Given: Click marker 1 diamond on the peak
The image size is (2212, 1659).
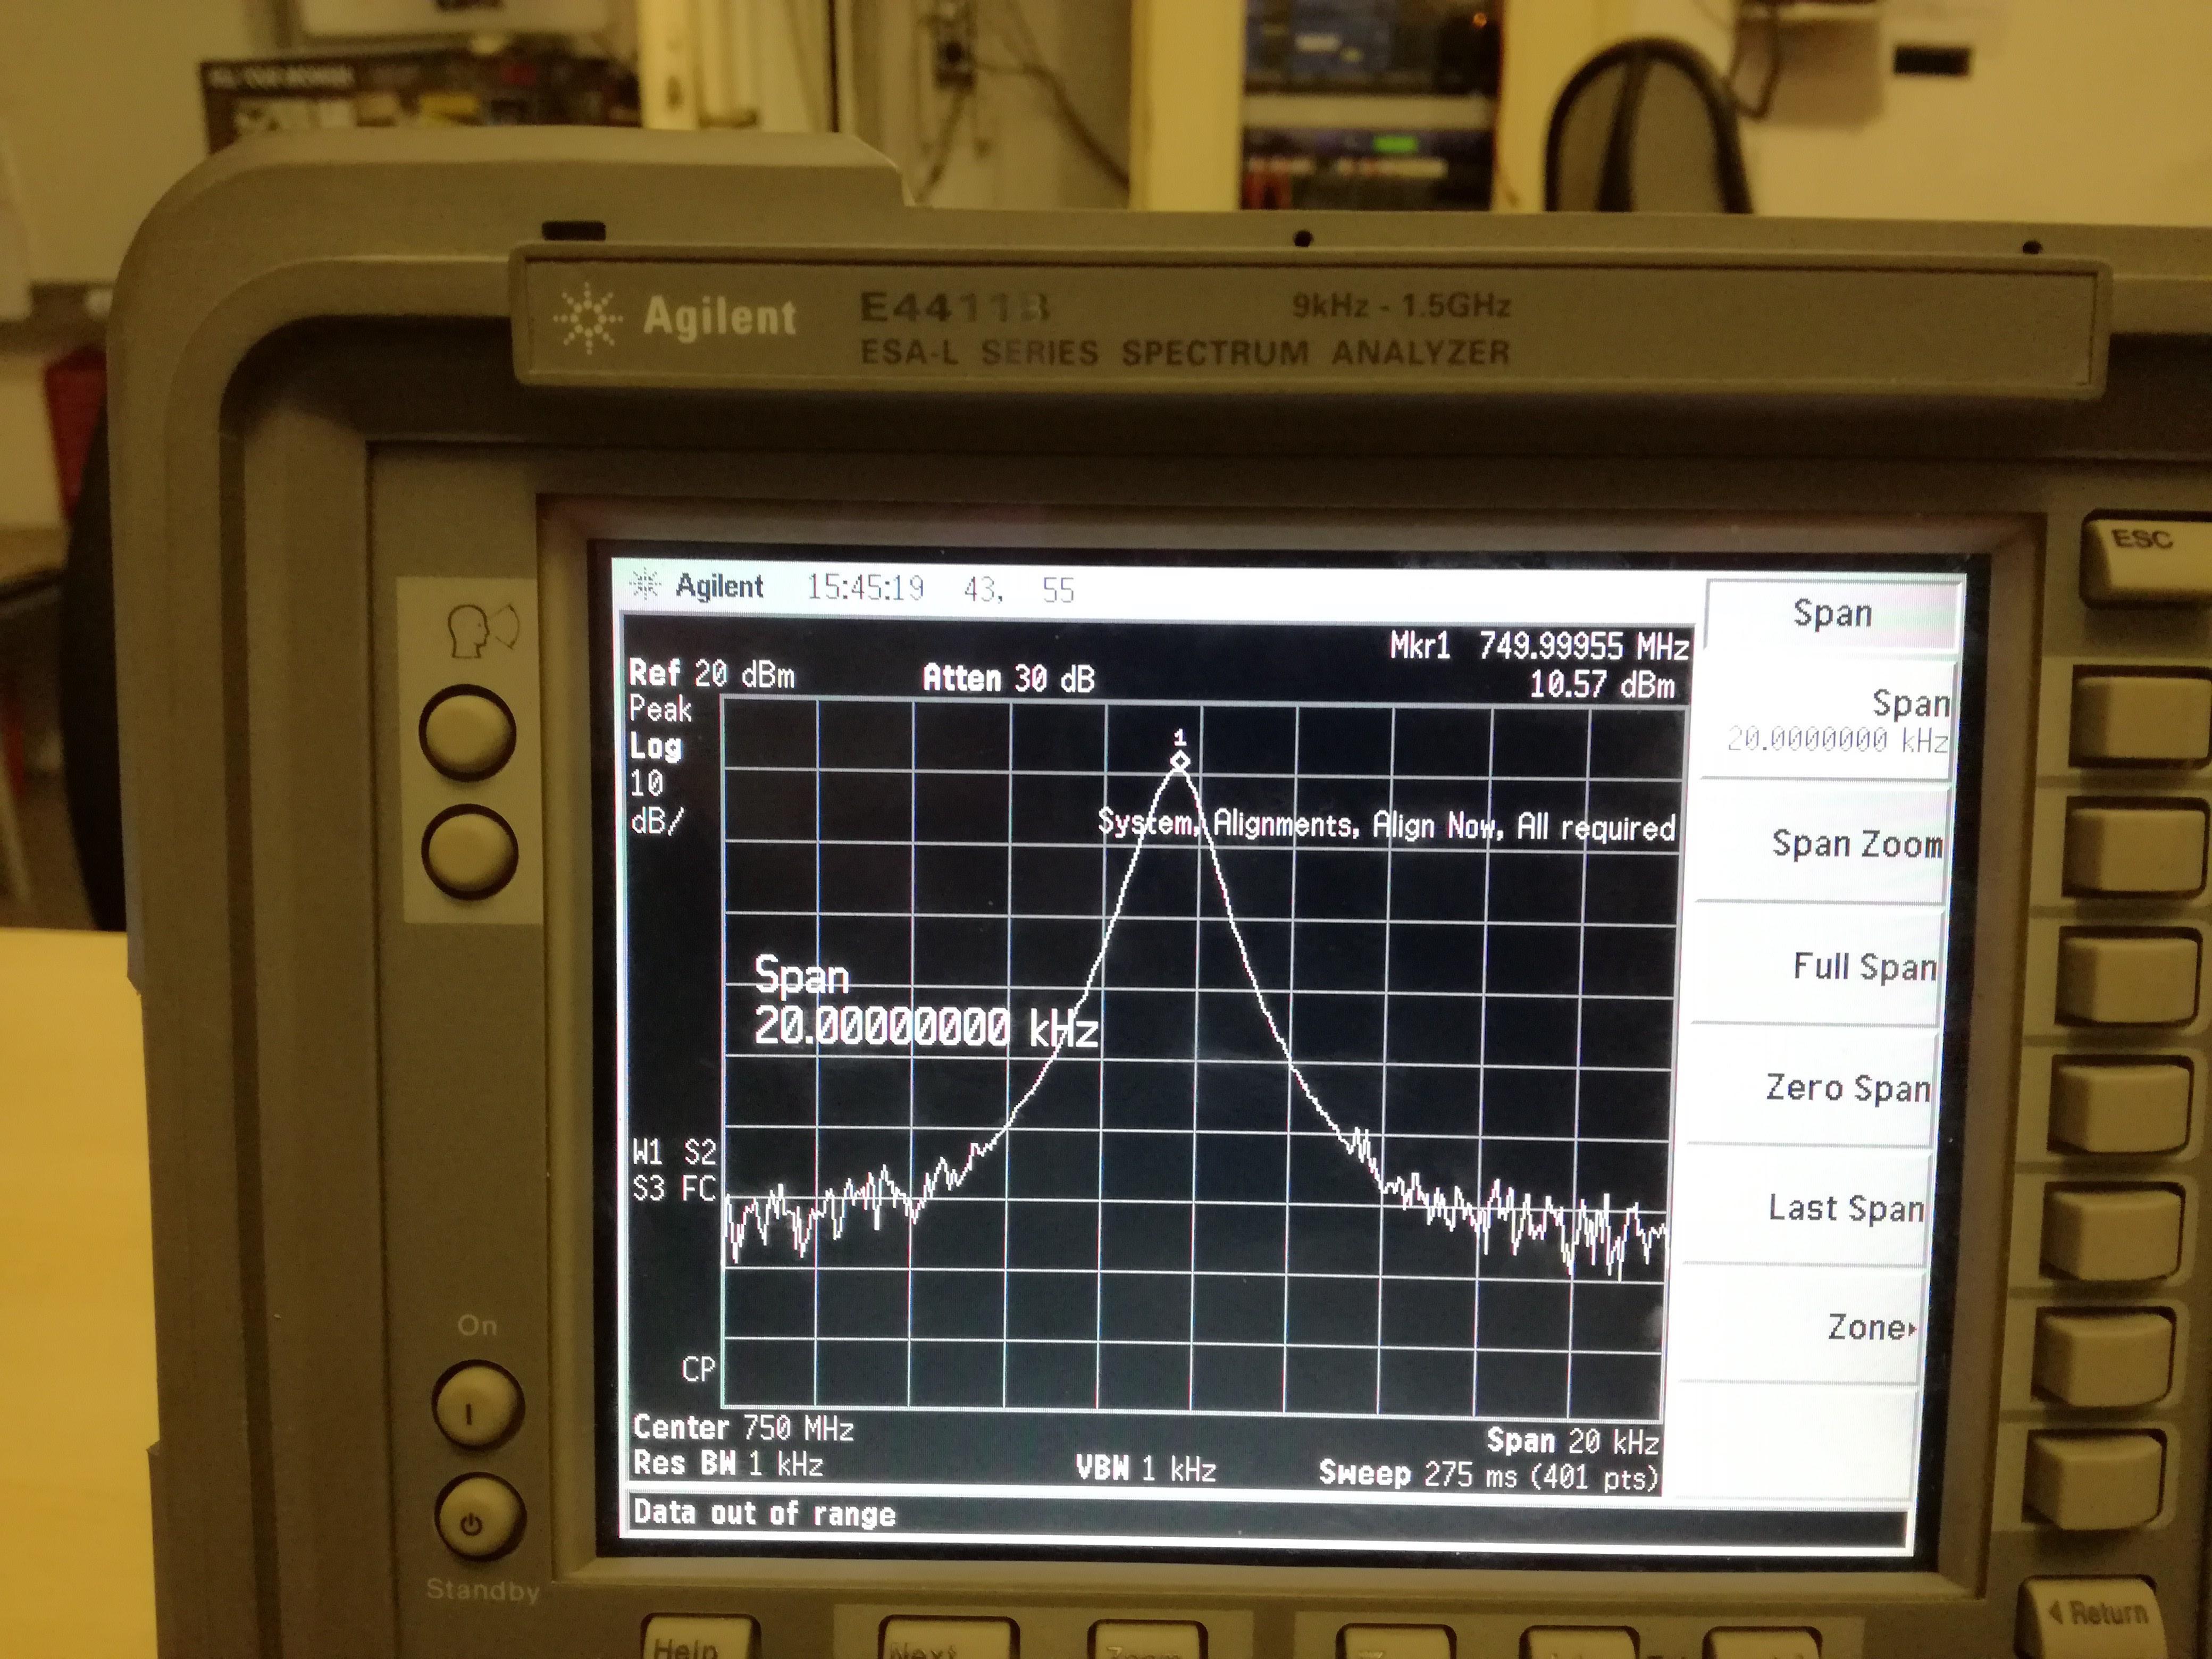Looking at the screenshot, I should (x=1180, y=761).
